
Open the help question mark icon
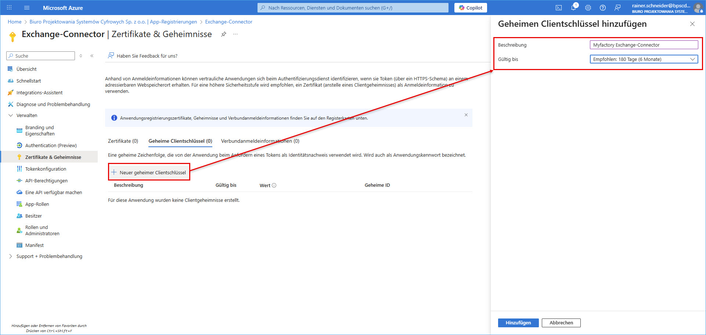[x=603, y=8]
